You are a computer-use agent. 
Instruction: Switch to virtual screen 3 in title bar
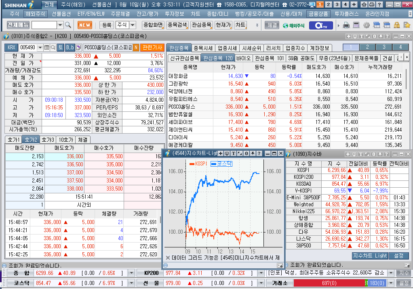[337, 4]
